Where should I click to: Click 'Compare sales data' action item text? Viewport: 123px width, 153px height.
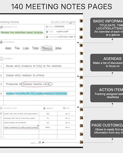(x=21, y=114)
